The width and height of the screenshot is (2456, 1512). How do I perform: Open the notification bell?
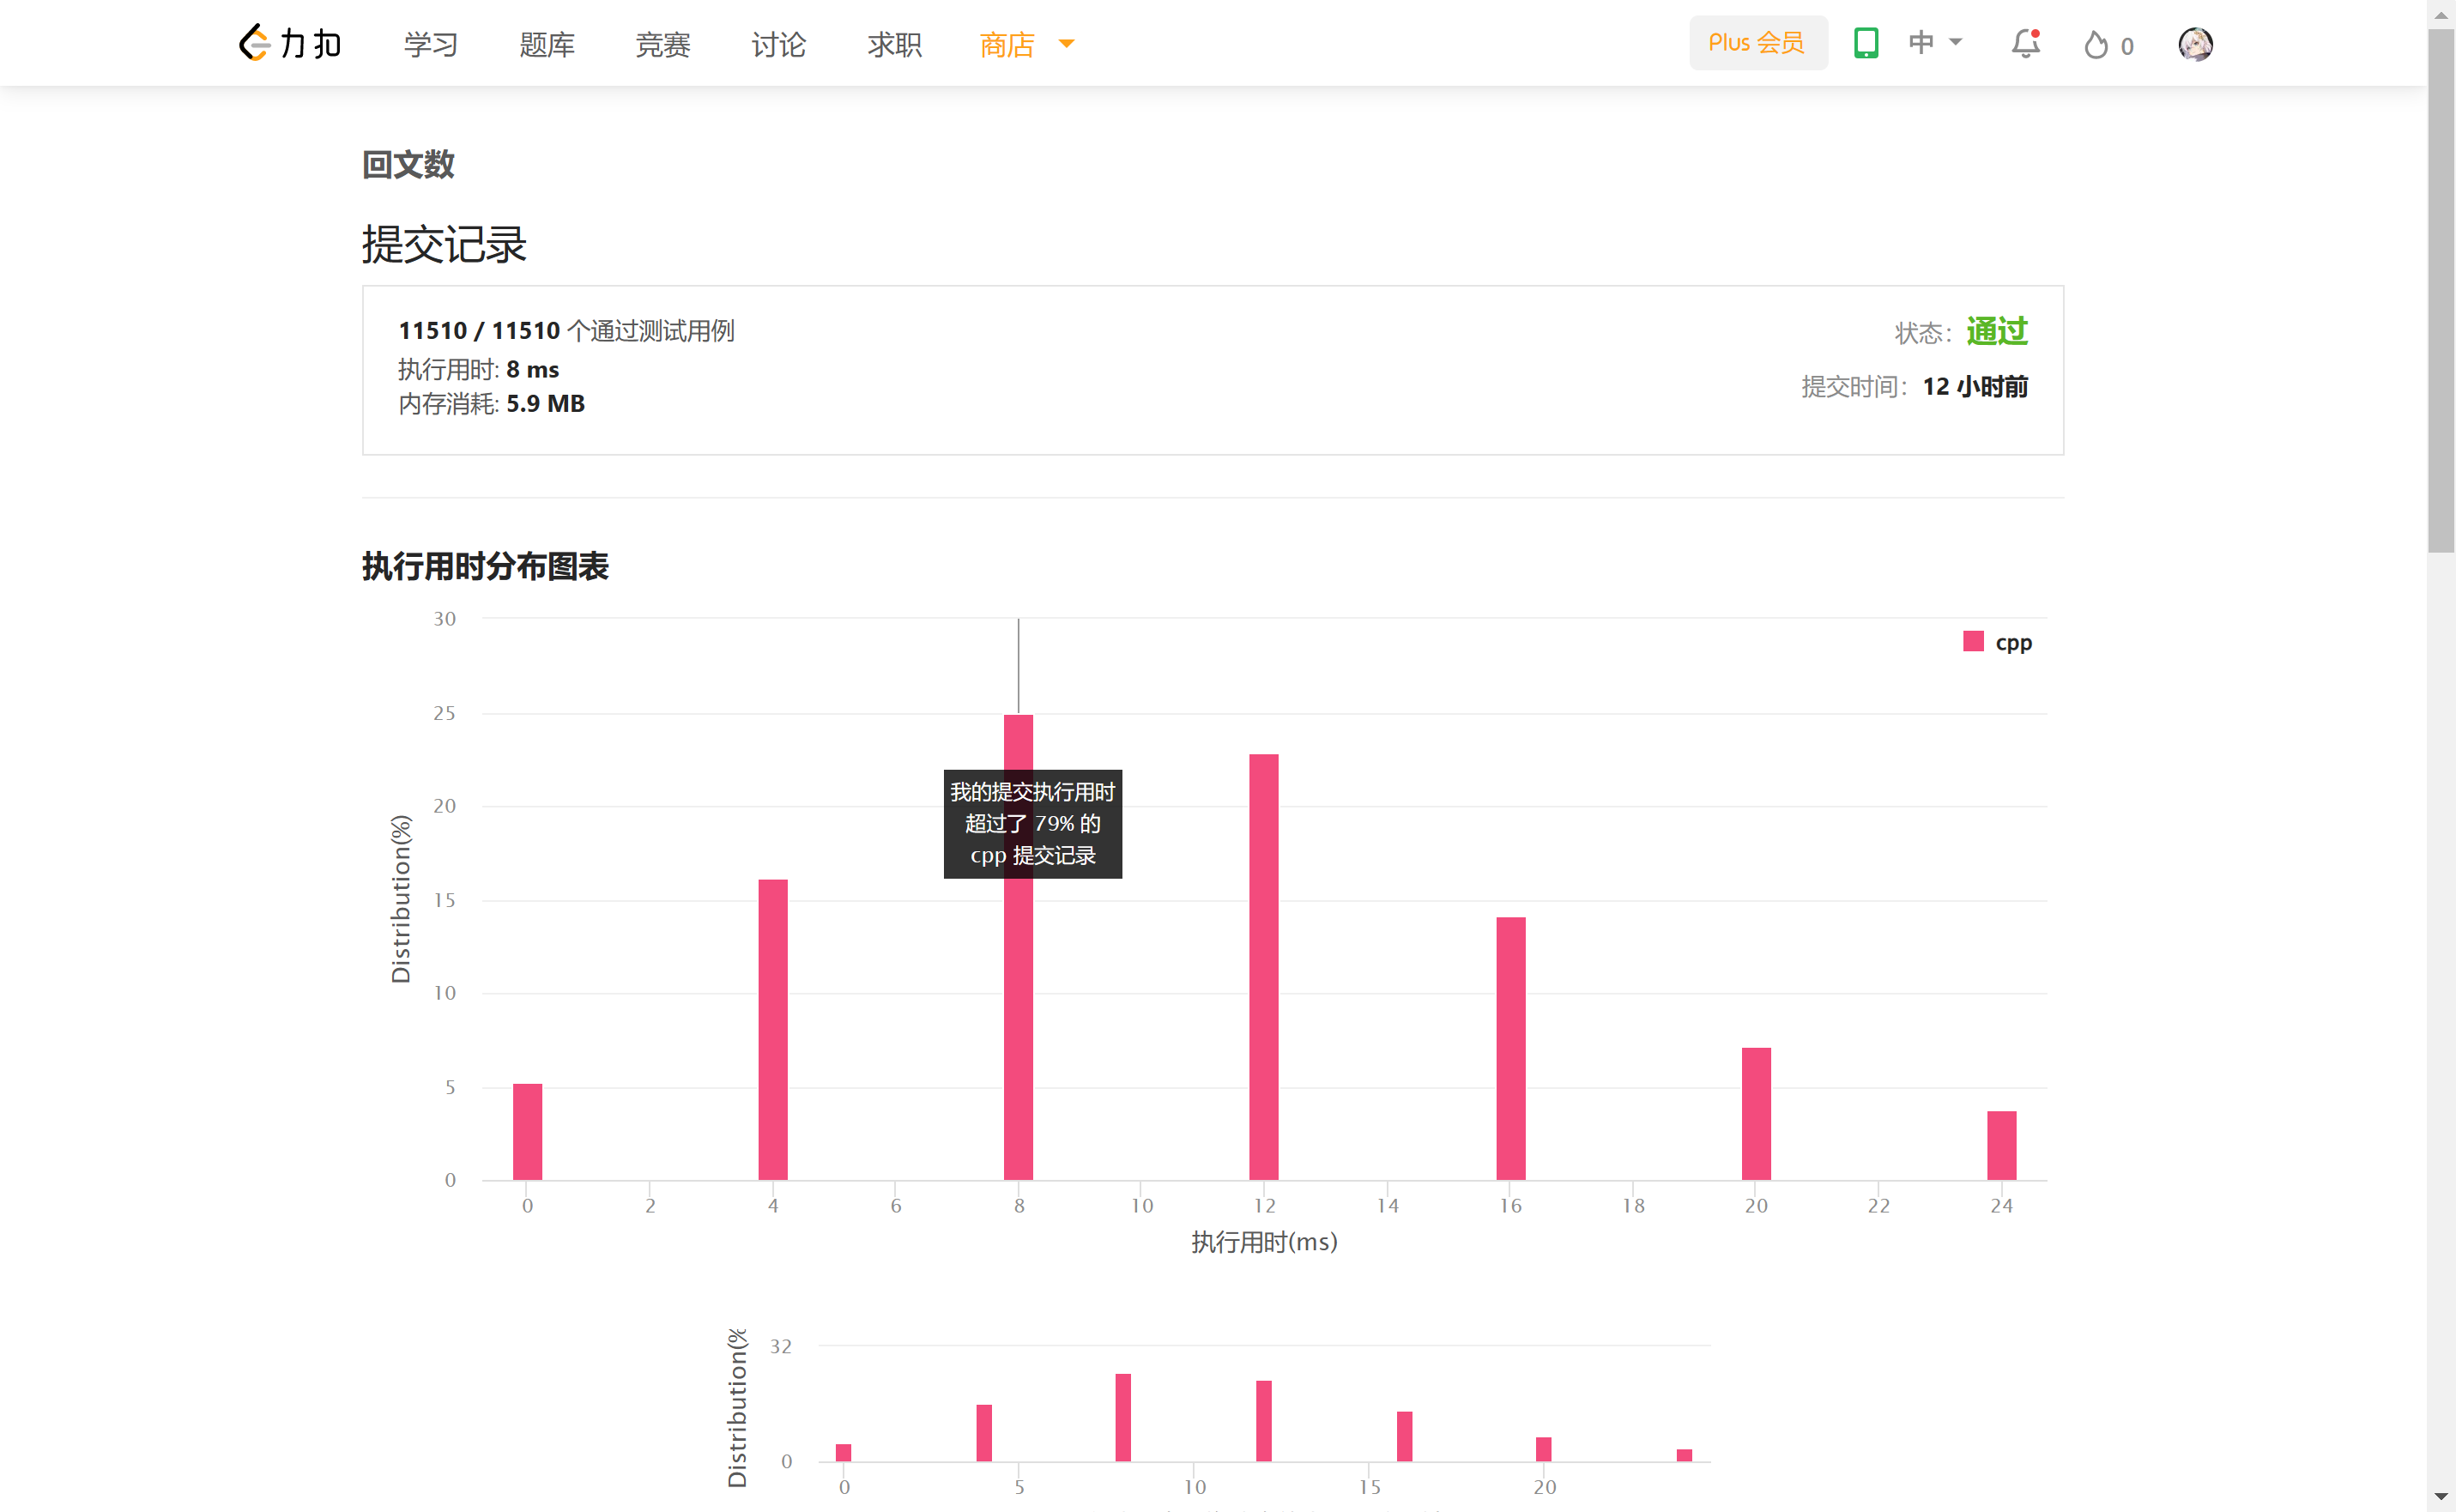(x=2025, y=44)
